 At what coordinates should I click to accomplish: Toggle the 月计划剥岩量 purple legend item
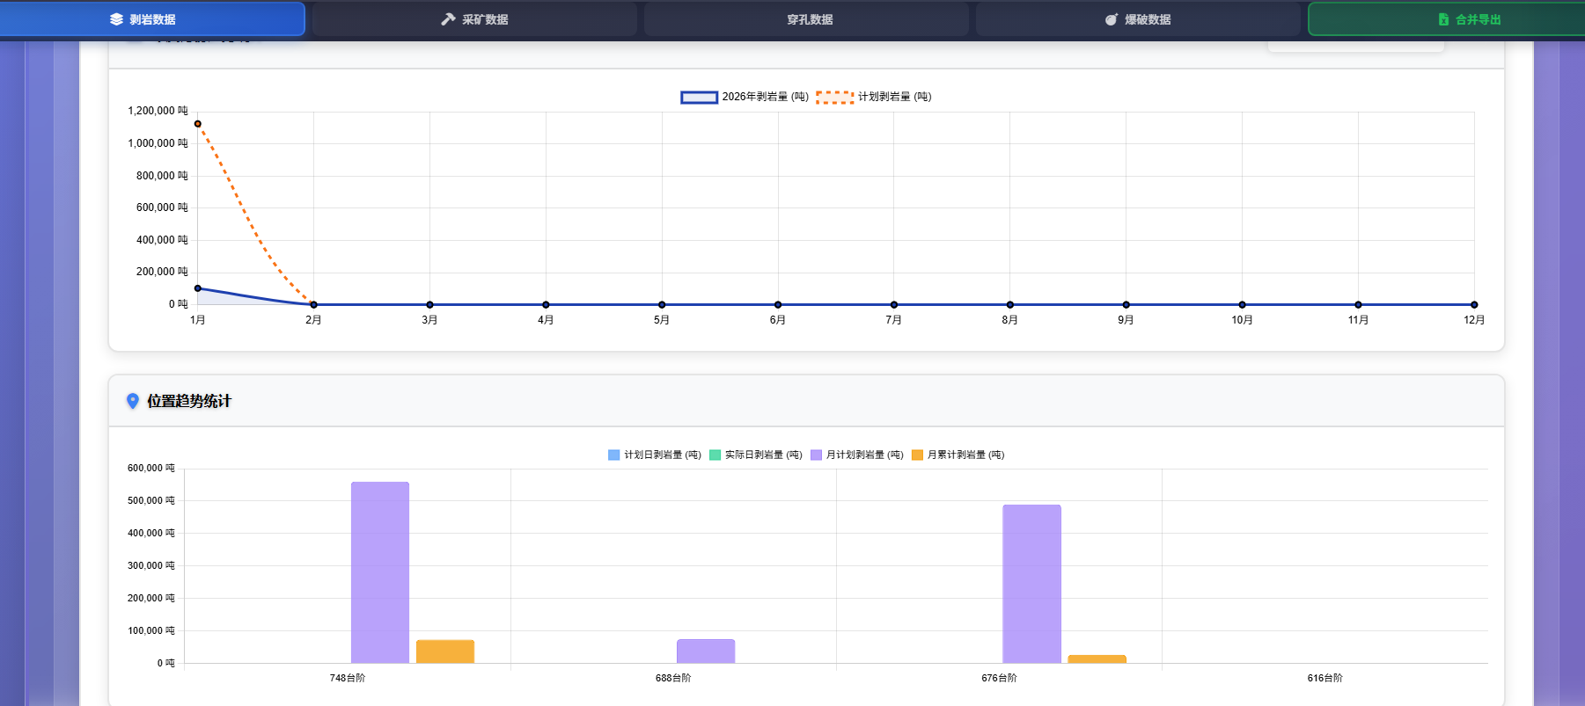816,455
